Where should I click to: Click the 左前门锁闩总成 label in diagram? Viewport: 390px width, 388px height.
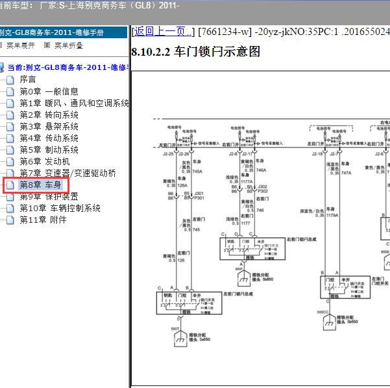coord(238,294)
